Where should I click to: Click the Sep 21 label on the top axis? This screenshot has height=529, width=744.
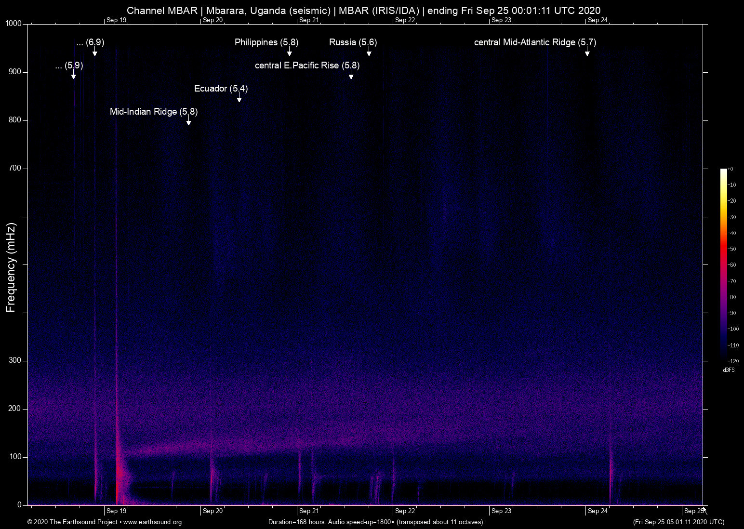pyautogui.click(x=309, y=20)
